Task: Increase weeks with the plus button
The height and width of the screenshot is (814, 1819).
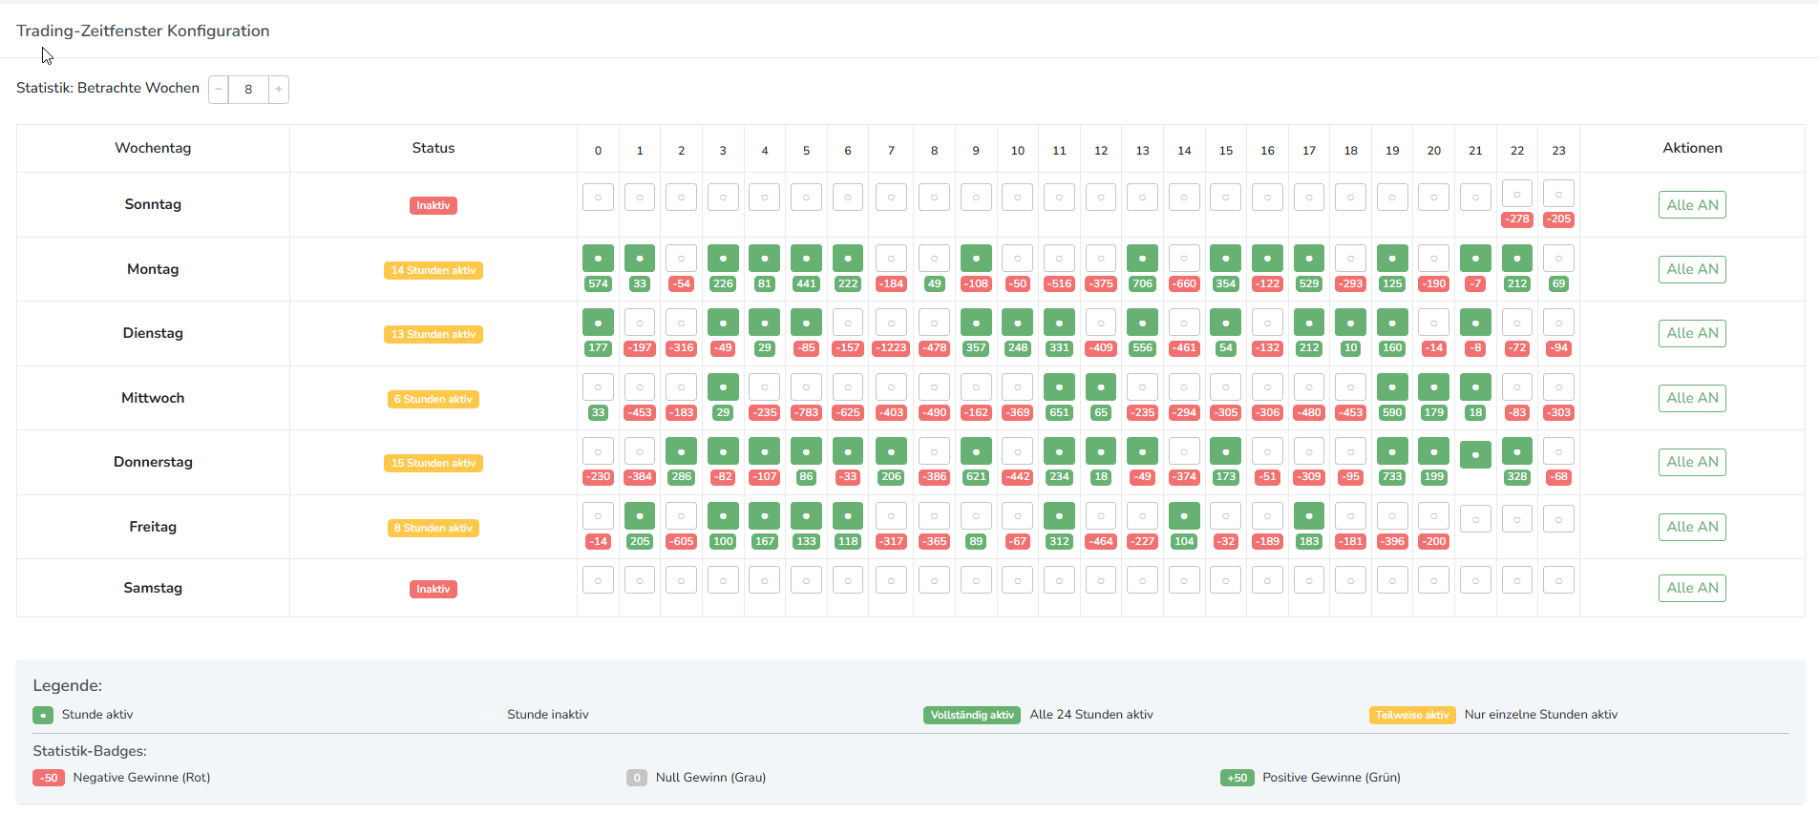Action: (279, 90)
